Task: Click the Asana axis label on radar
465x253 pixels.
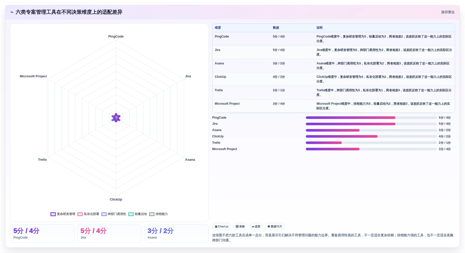Action: 190,160
